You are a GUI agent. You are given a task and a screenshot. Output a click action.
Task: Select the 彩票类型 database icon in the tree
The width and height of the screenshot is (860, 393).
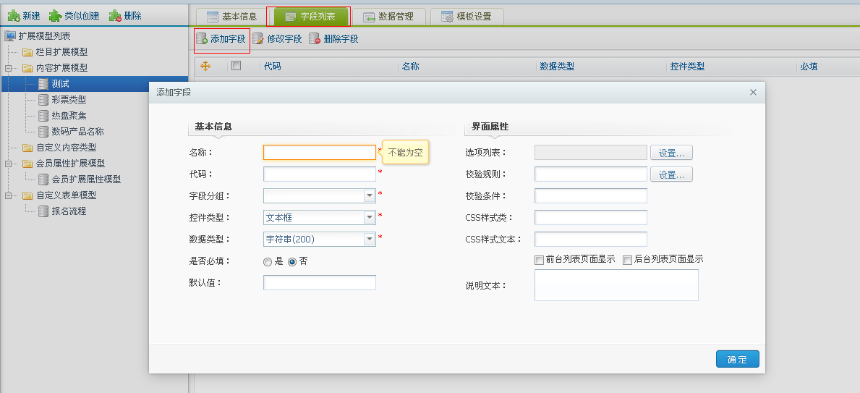tap(43, 100)
